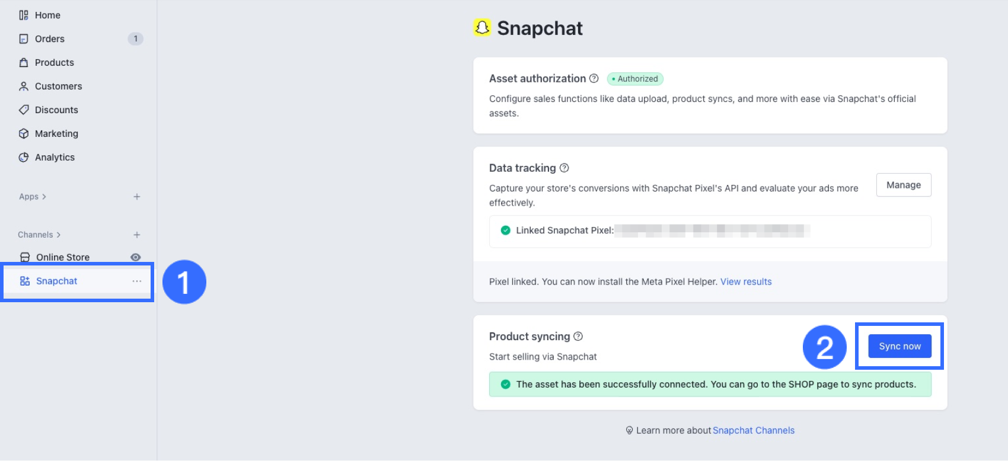The image size is (1008, 461).
Task: Expand the Channels section
Action: pyautogui.click(x=39, y=235)
